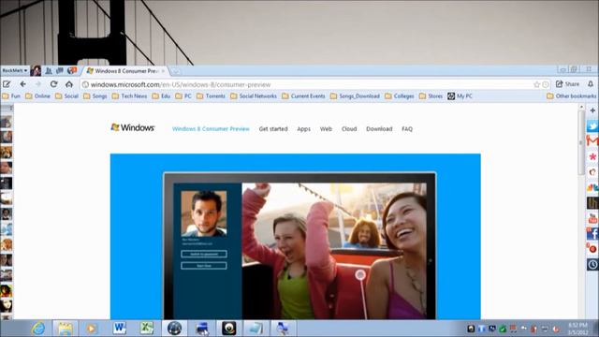Bookmark this page with the star icon
The width and height of the screenshot is (599, 337).
pos(536,84)
